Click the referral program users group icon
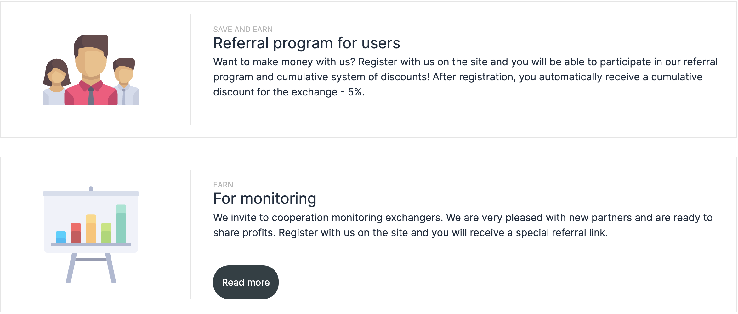The image size is (738, 314). [x=91, y=70]
